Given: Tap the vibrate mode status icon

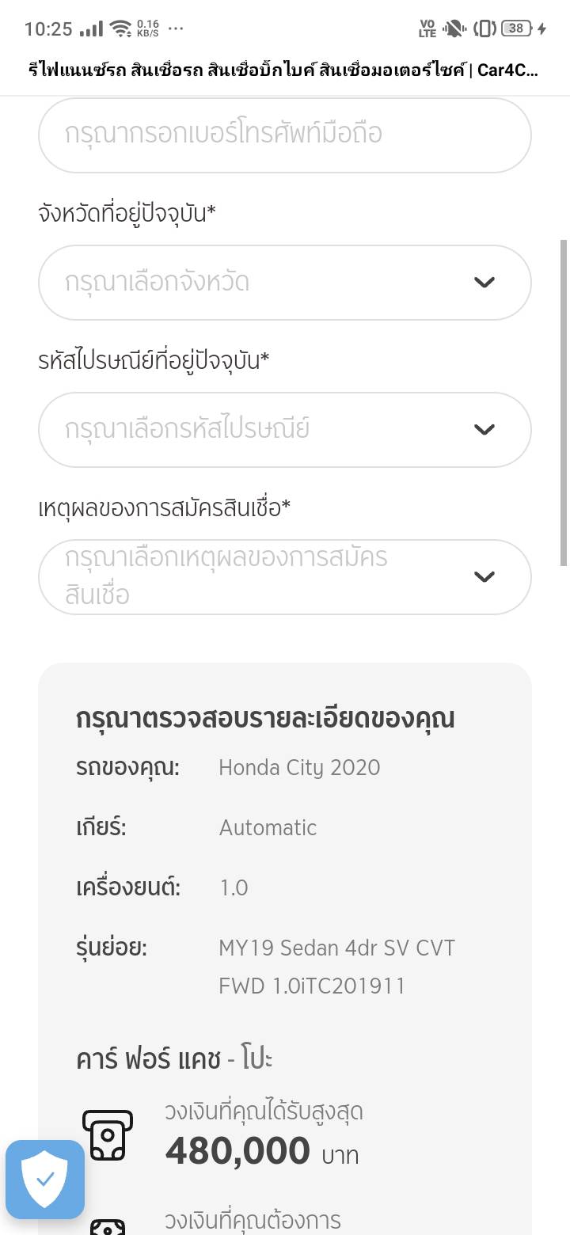Looking at the screenshot, I should (484, 29).
